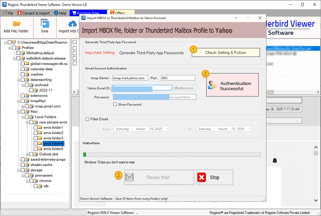Tick the storage folder checkbox
321x216 pixels.
(23, 170)
